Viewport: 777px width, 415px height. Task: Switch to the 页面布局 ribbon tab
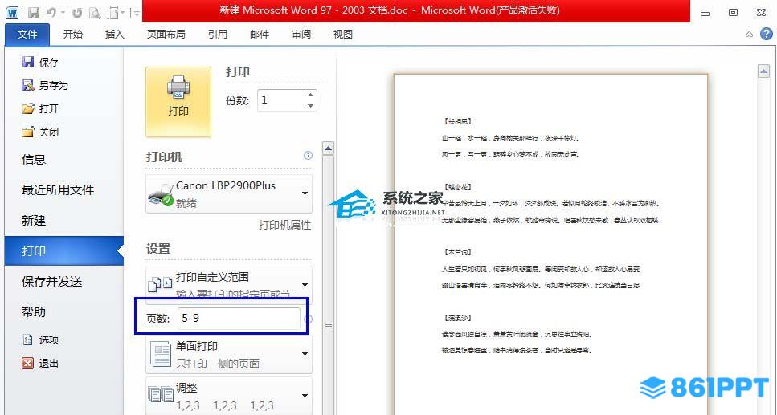coord(166,35)
